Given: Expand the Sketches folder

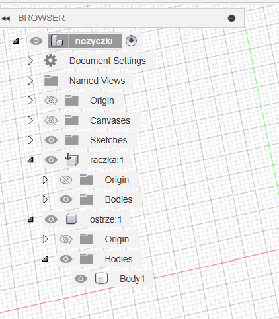Looking at the screenshot, I should coord(30,140).
